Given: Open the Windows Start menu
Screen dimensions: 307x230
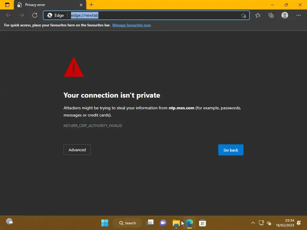Looking at the screenshot, I should 105,223.
